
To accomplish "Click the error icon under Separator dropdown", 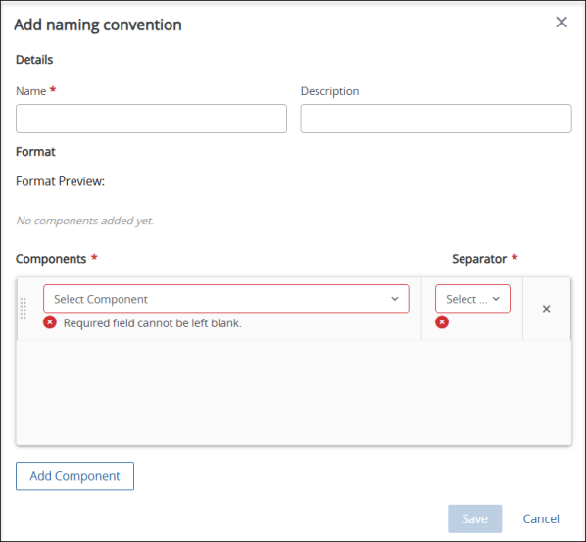I will click(x=442, y=322).
